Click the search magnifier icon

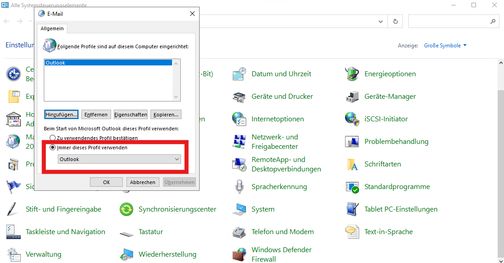click(x=493, y=22)
